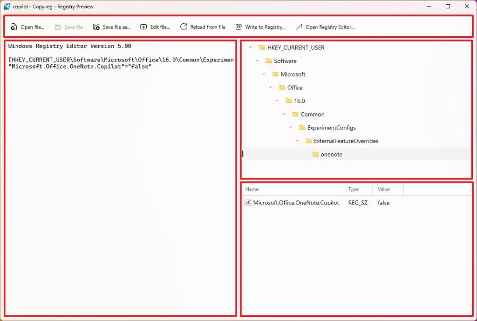Screen dimensions: 477x321
Task: Click the Reload from file icon
Action: tap(183, 27)
